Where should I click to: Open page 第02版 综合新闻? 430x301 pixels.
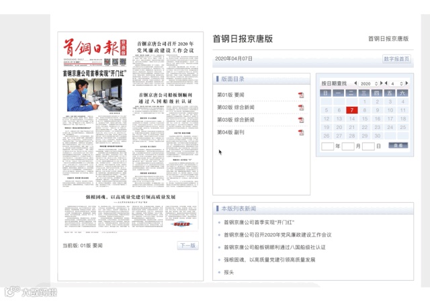pos(236,107)
